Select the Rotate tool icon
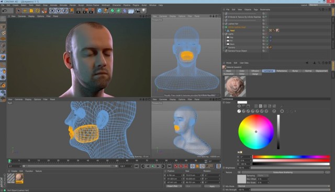The width and height of the screenshot is (335, 192). tap(37, 10)
